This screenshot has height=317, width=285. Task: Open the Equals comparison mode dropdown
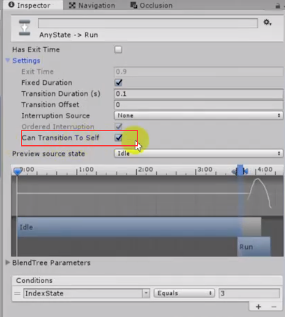click(184, 293)
